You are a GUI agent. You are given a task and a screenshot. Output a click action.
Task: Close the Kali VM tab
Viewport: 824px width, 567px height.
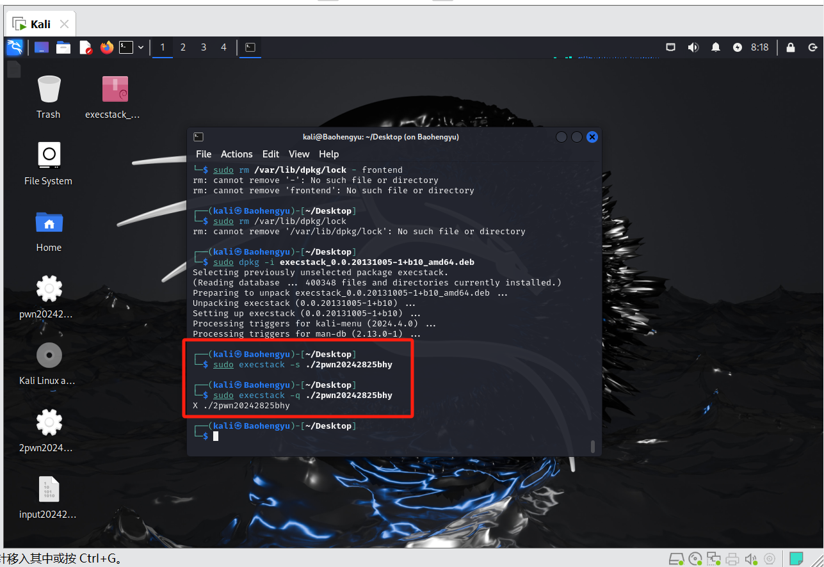(x=64, y=24)
